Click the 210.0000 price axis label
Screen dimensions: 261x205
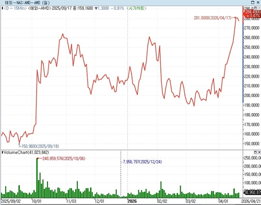252,86
